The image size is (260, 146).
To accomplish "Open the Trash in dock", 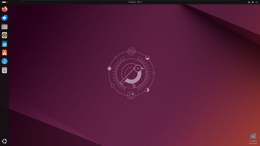I will (5, 70).
